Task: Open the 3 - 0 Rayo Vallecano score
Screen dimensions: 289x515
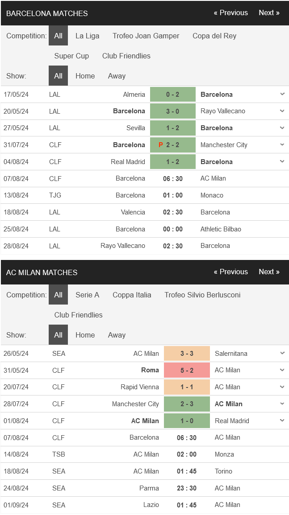Action: click(173, 111)
